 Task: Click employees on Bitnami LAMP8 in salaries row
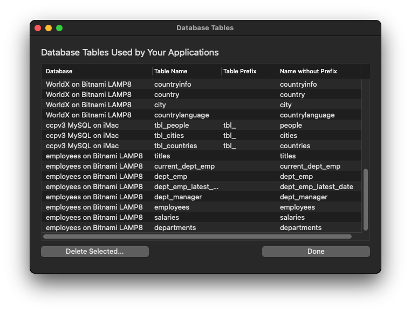point(94,217)
